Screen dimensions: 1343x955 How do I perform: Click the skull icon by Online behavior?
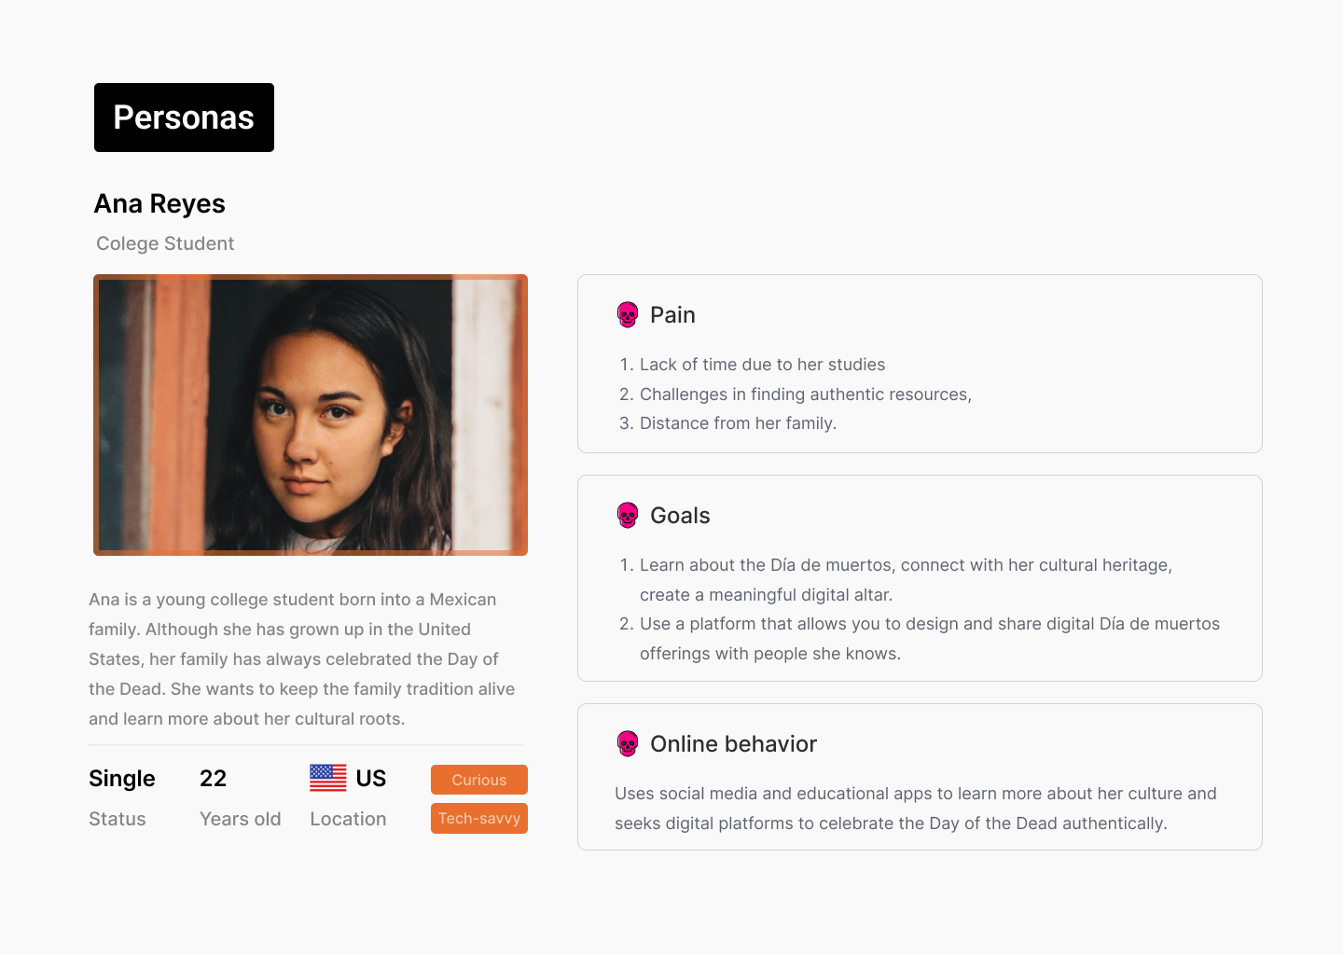pyautogui.click(x=628, y=744)
